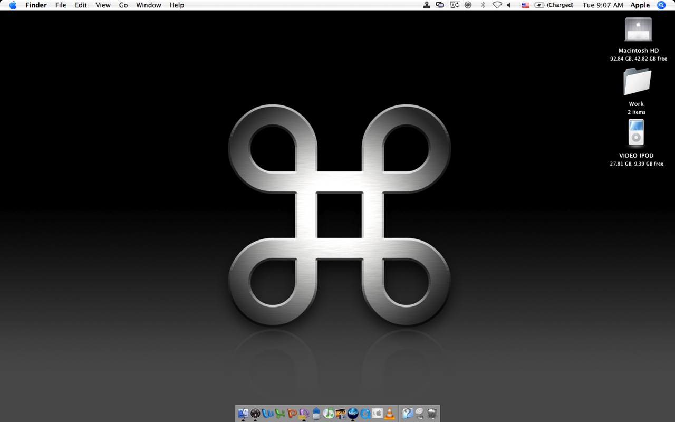
Task: Open the Go menu
Action: [x=123, y=5]
